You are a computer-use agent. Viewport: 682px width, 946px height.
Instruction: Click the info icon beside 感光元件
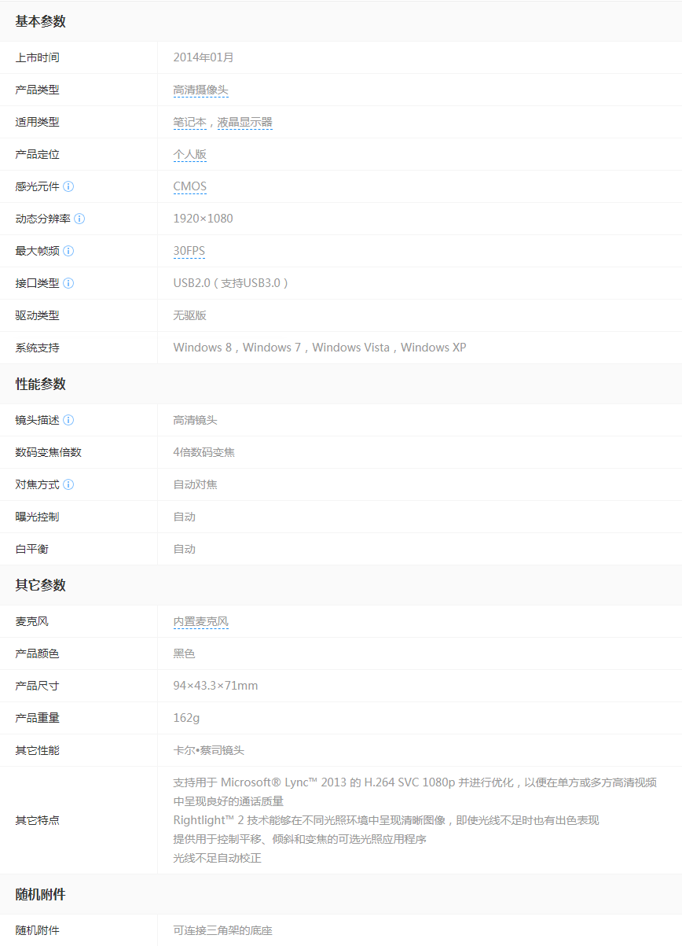(68, 186)
